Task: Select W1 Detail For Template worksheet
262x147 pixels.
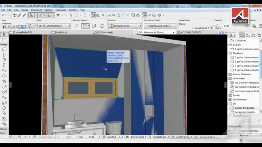Action: [246, 82]
